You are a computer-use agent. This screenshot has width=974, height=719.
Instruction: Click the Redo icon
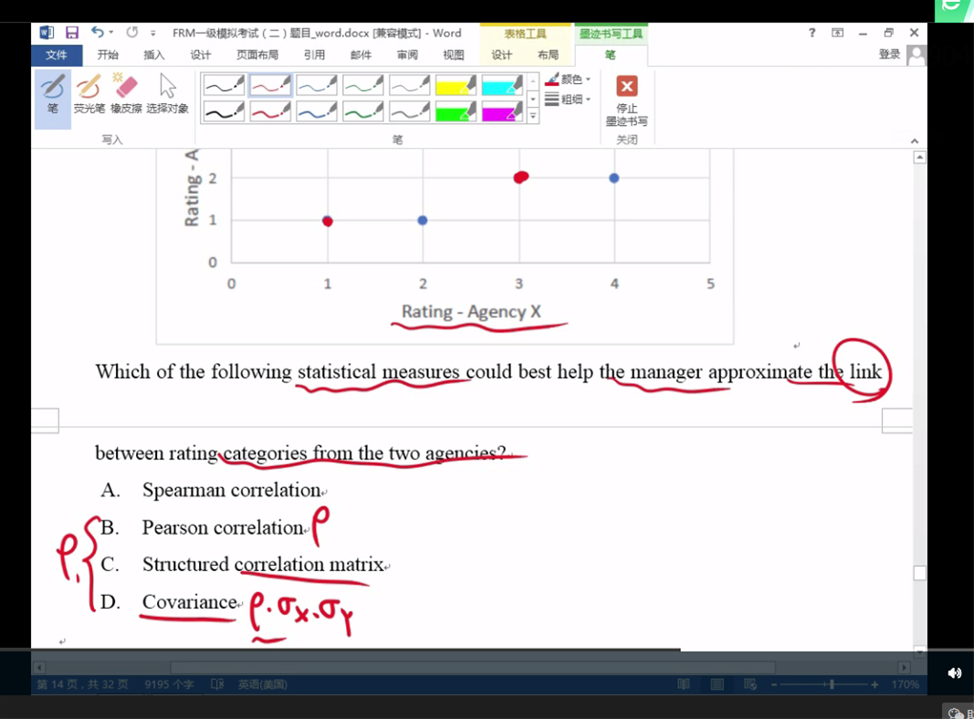[132, 32]
